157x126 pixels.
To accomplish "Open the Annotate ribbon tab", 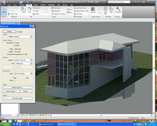I will (22, 5).
